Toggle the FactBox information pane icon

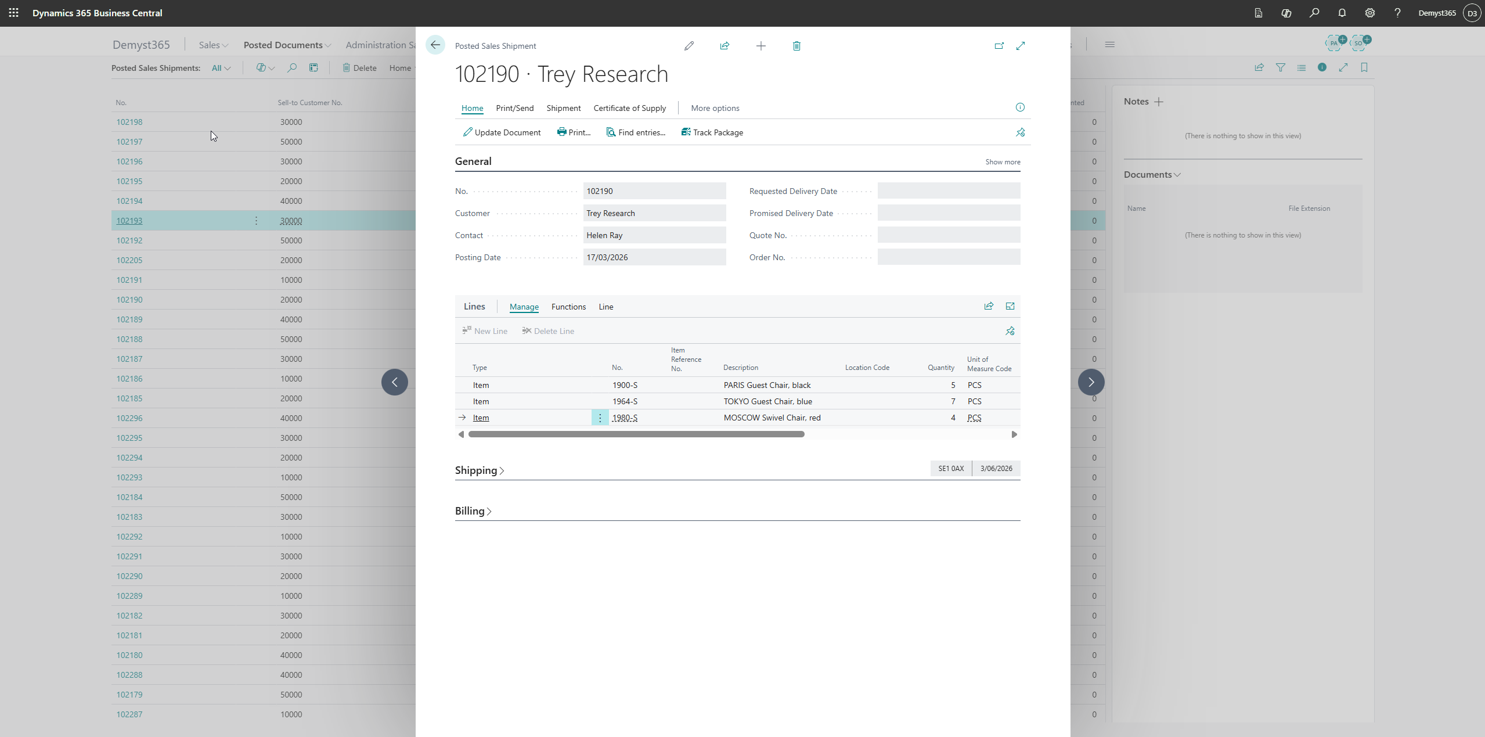coord(1020,107)
